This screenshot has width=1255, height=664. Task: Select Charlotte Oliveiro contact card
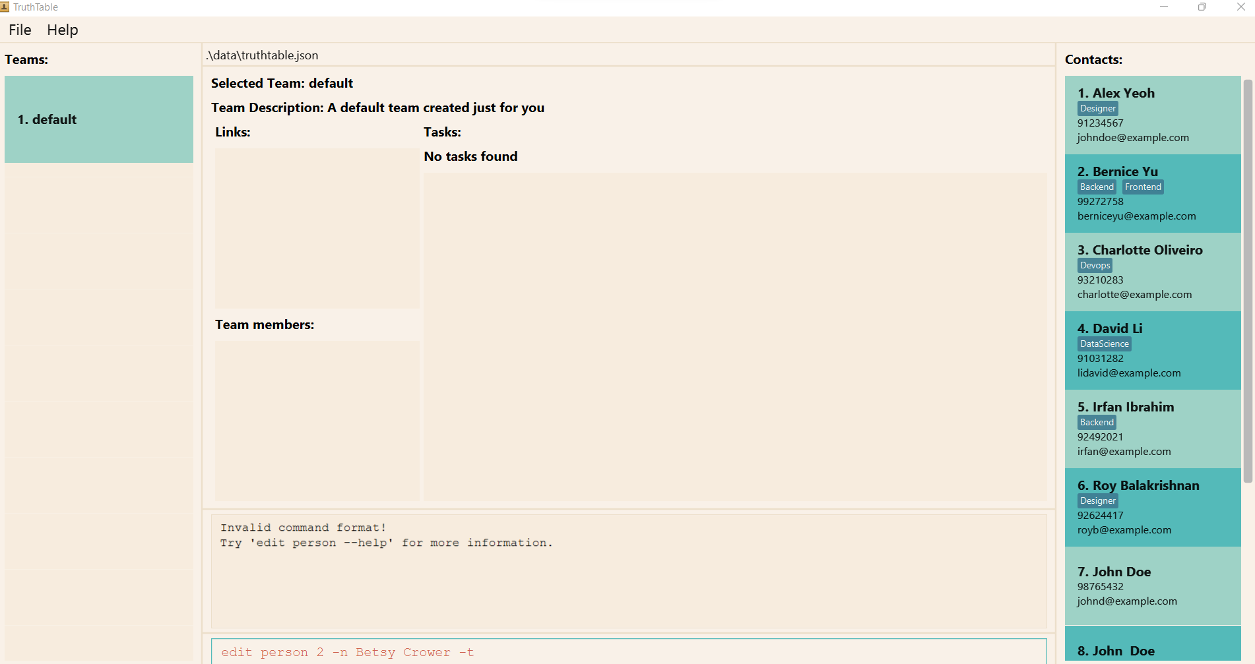tap(1153, 272)
